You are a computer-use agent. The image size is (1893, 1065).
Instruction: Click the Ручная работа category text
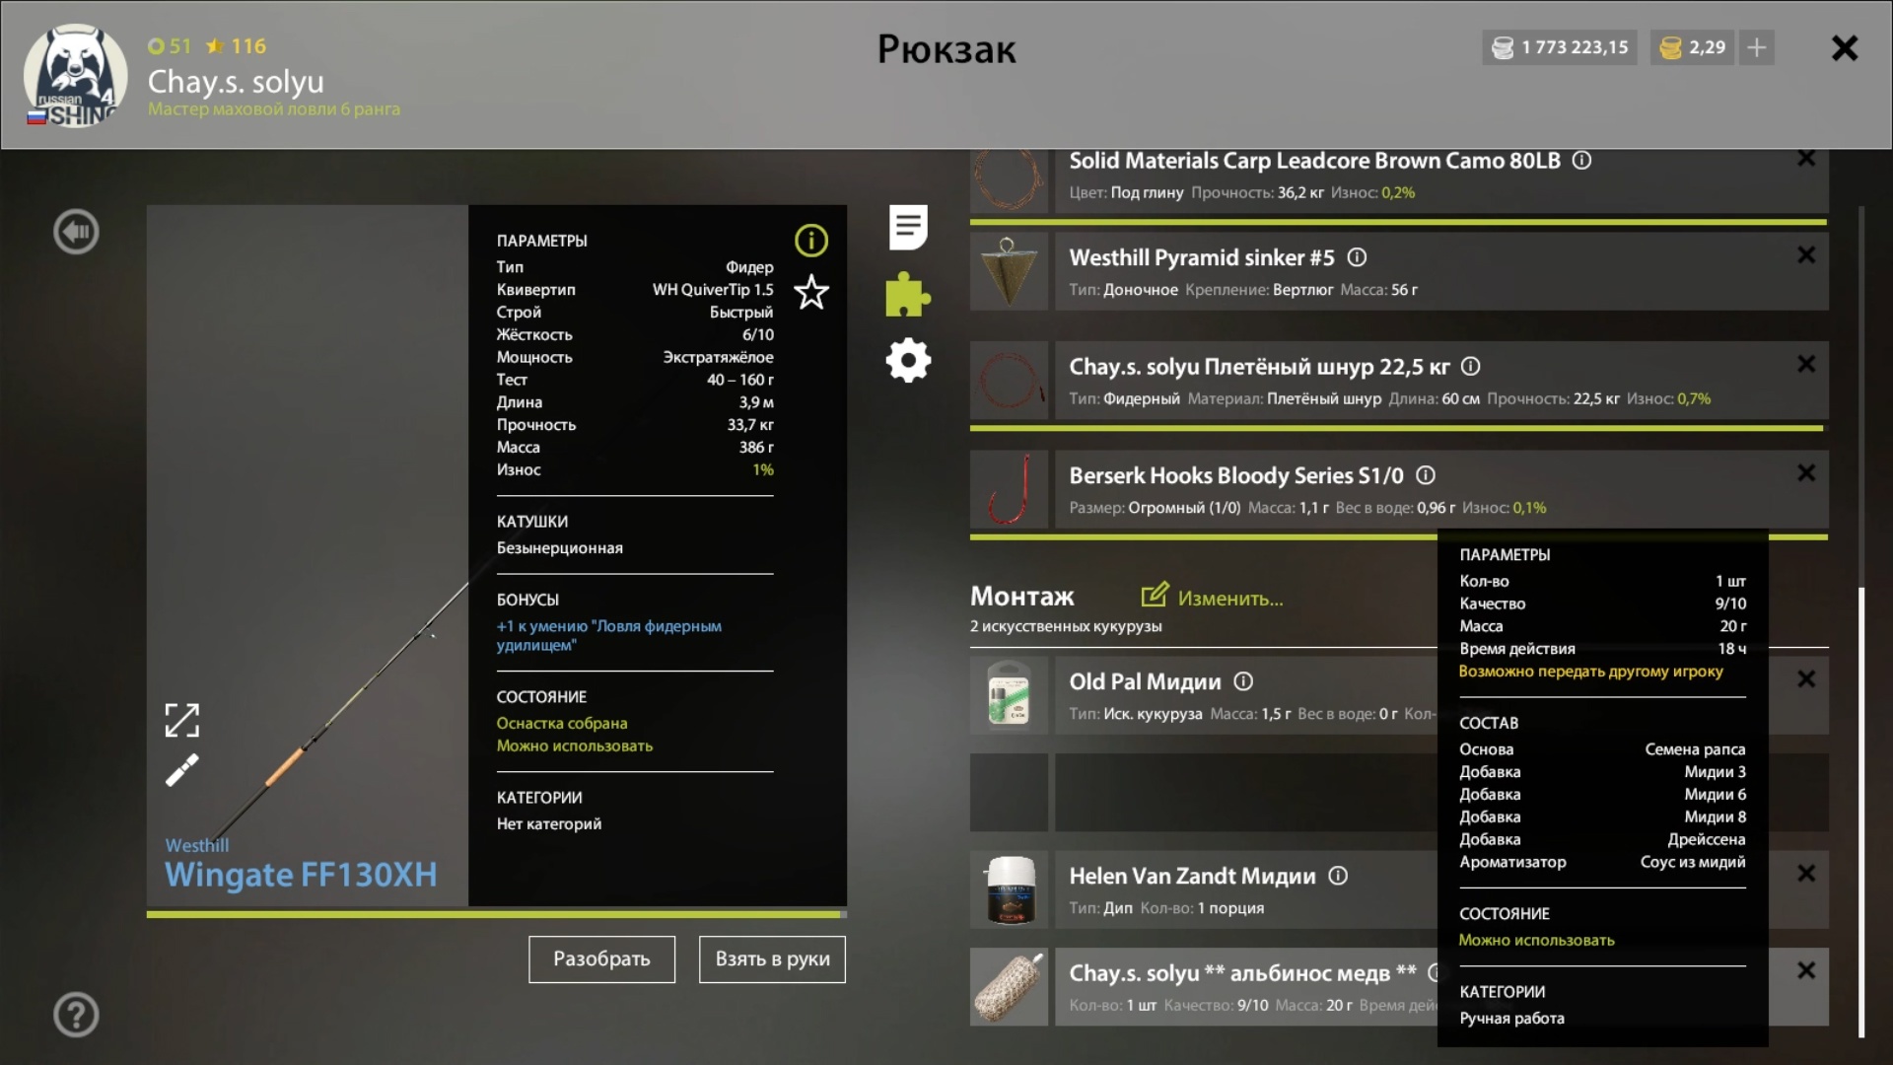tap(1511, 1018)
